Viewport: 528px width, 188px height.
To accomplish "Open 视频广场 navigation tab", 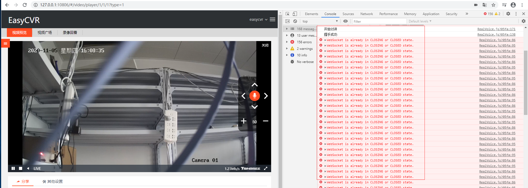I will click(45, 33).
